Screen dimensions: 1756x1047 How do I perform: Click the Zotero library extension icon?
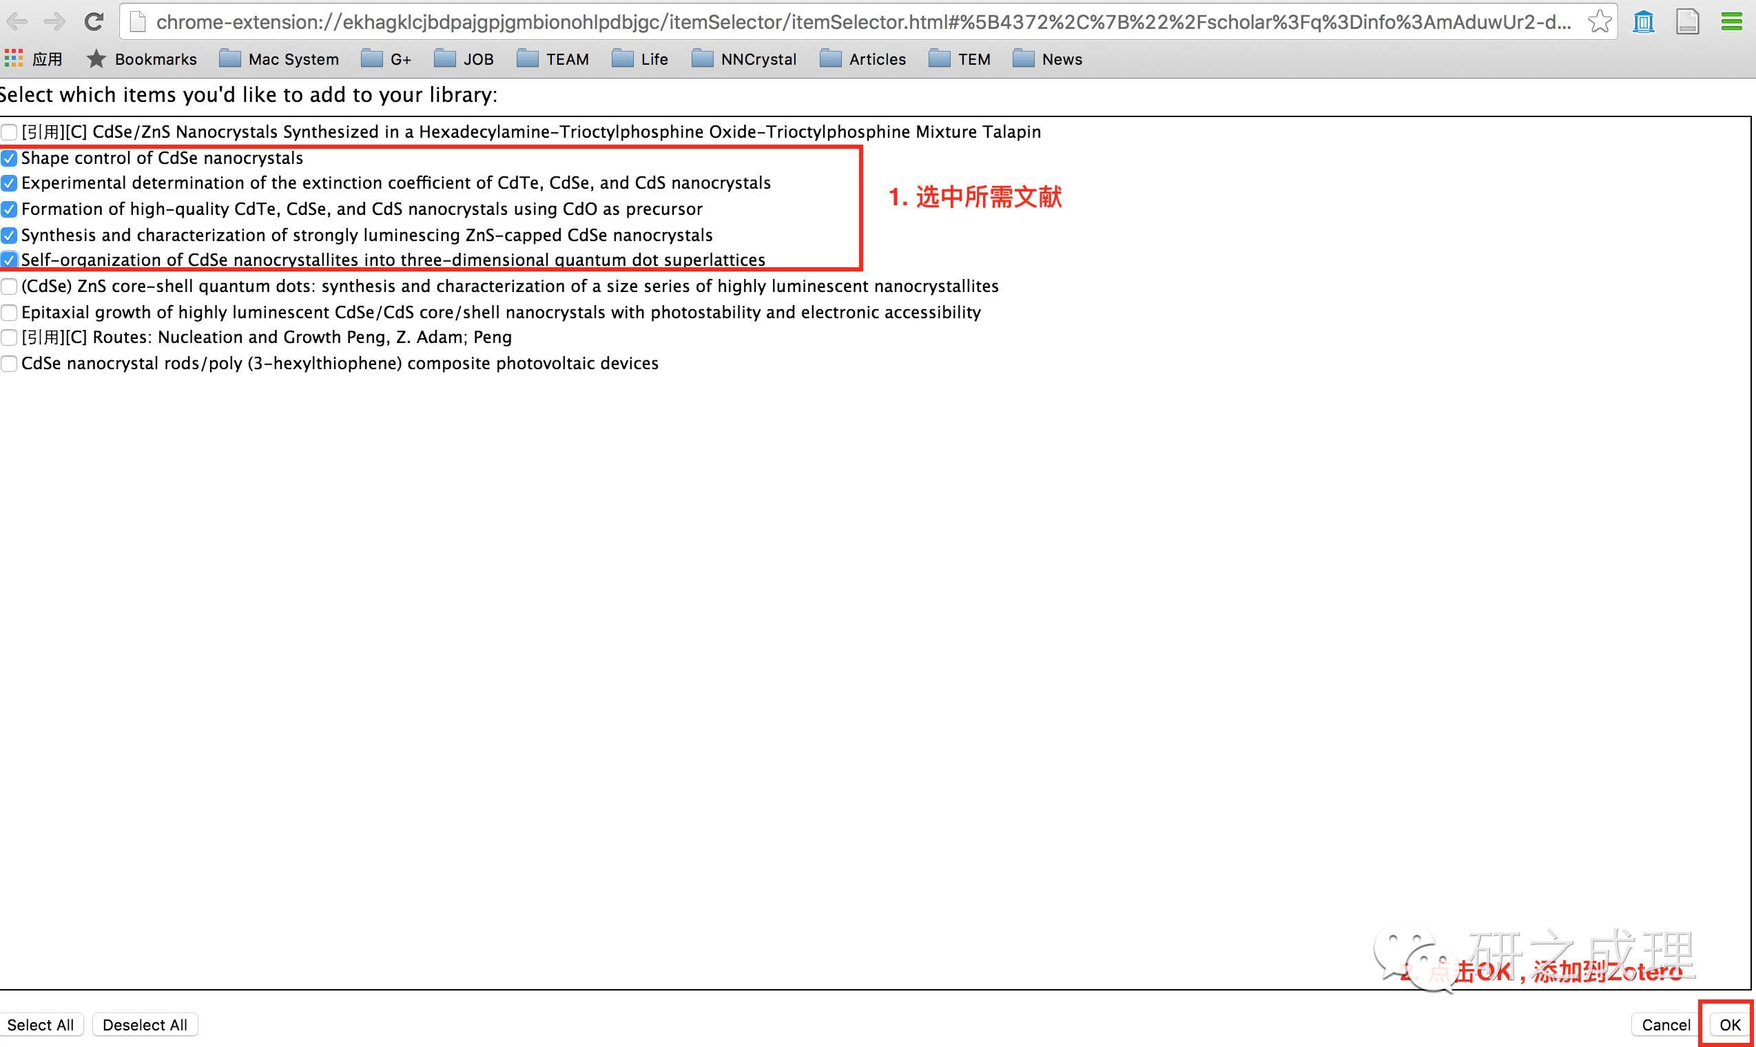coord(1643,22)
